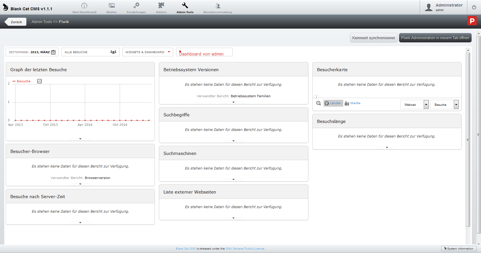Click the Addons puzzle icon
The image size is (481, 253).
161,5
